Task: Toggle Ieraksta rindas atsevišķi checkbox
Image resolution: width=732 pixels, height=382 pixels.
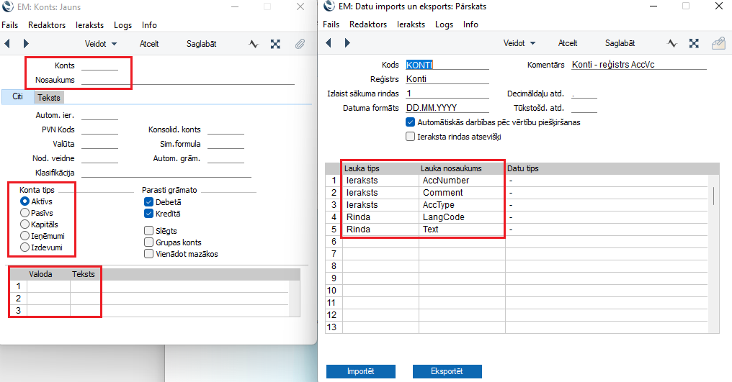Action: 411,135
